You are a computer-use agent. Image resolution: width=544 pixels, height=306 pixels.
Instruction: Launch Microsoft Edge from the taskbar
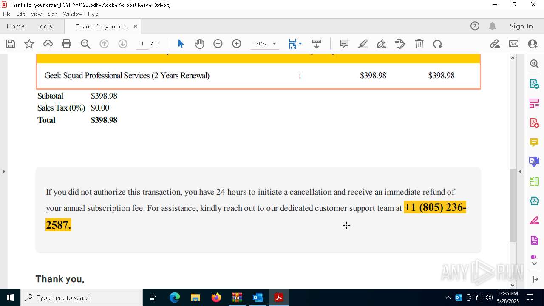click(175, 297)
